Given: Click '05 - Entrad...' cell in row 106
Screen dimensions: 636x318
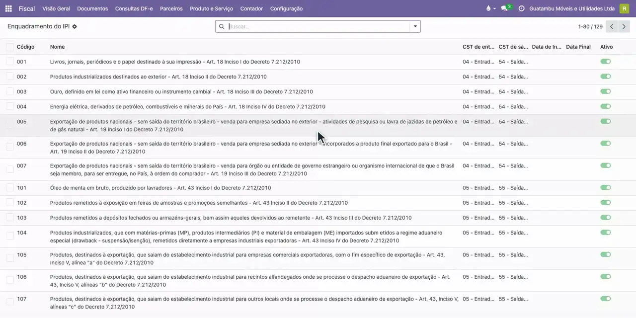Looking at the screenshot, I should pyautogui.click(x=478, y=277).
